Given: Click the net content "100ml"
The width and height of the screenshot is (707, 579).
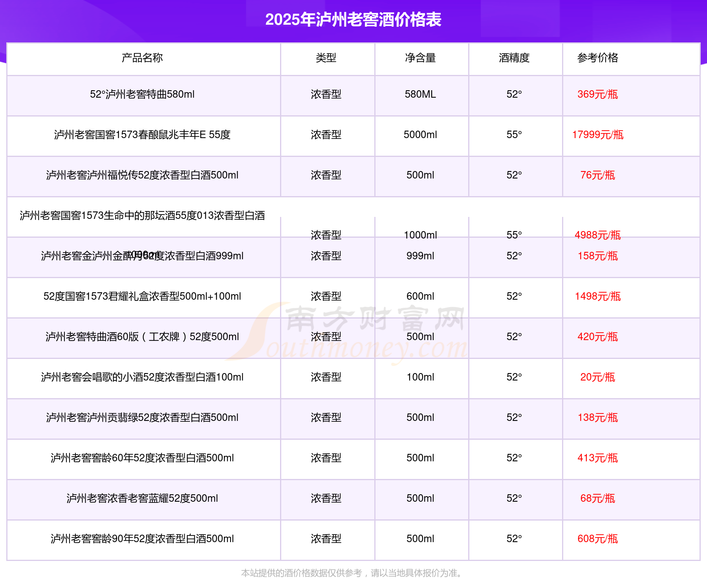Looking at the screenshot, I should [420, 377].
